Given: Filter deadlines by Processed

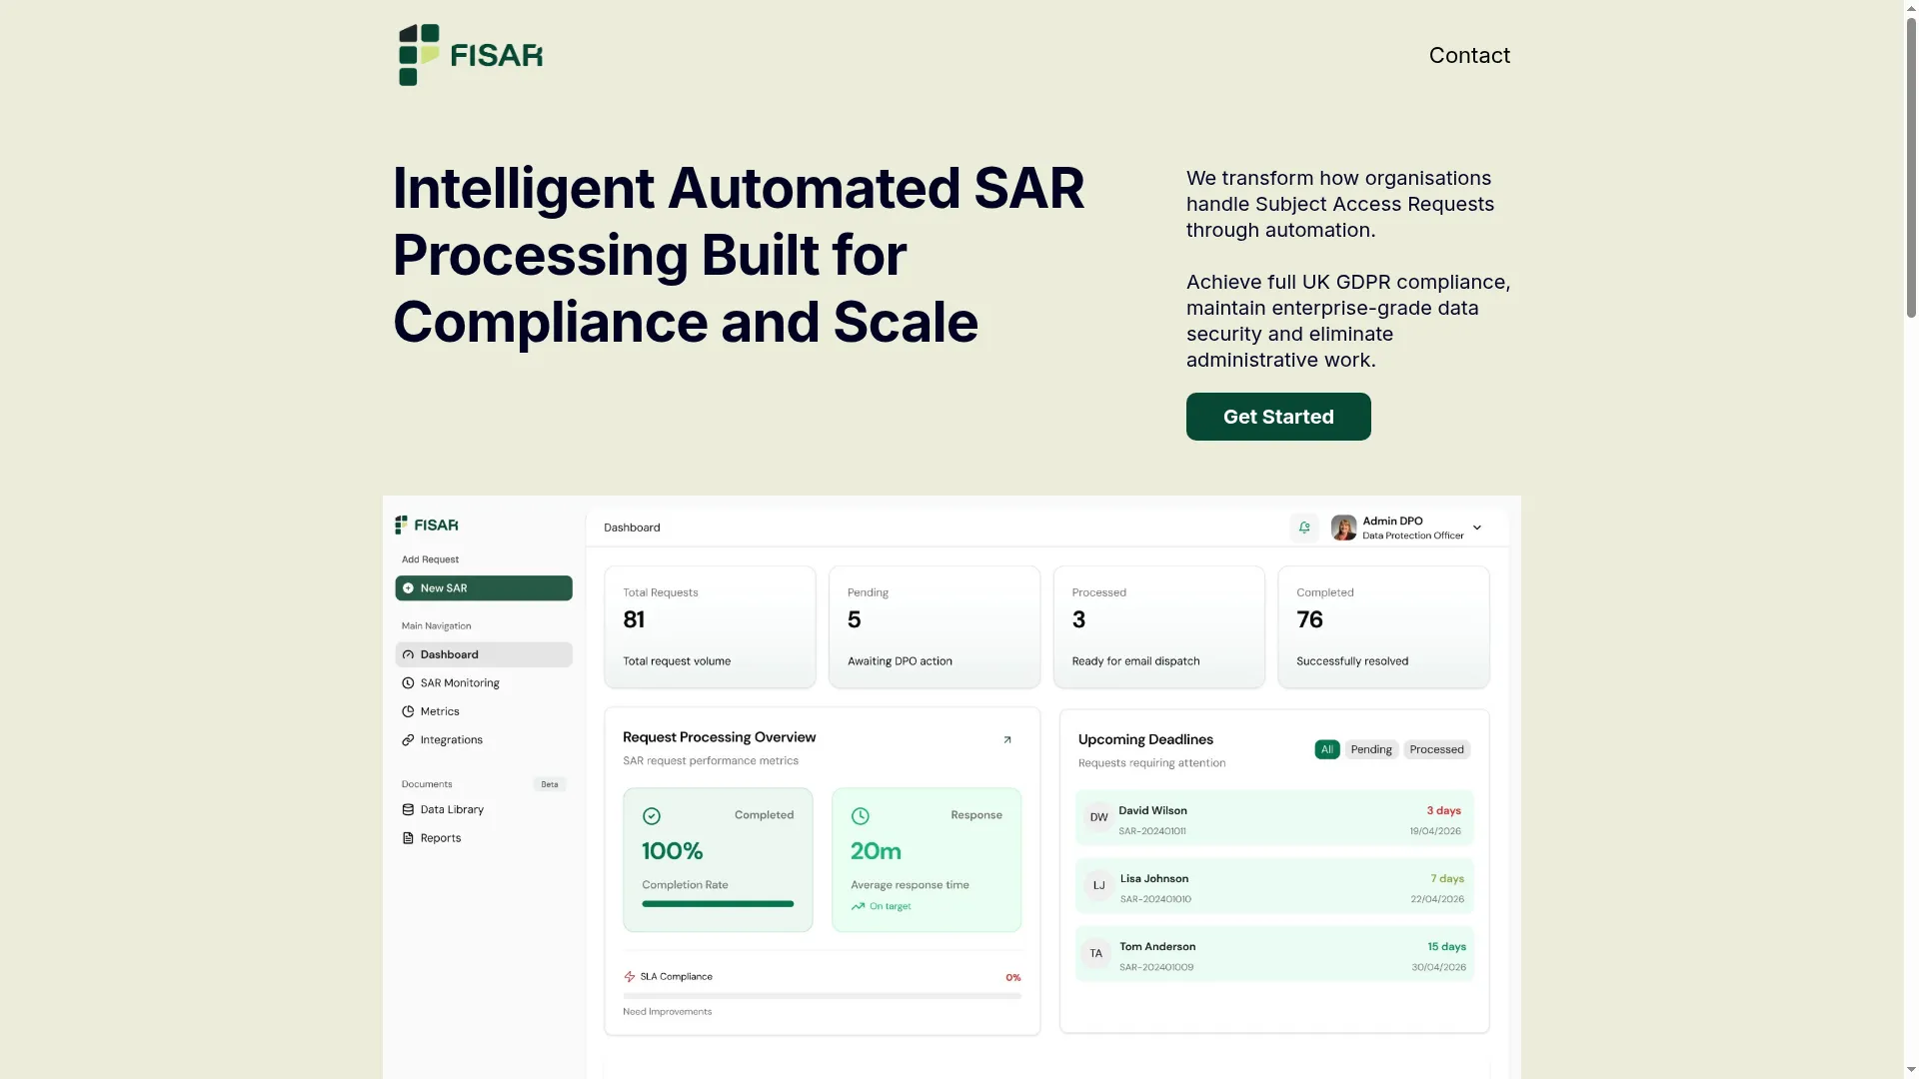Looking at the screenshot, I should (x=1436, y=749).
